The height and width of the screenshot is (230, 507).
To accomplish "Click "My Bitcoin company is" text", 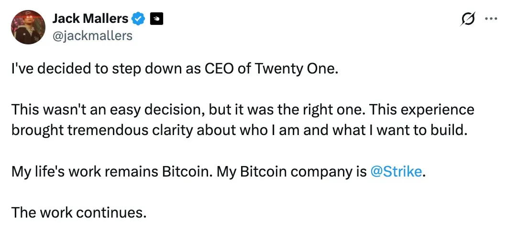I will pyautogui.click(x=291, y=172).
